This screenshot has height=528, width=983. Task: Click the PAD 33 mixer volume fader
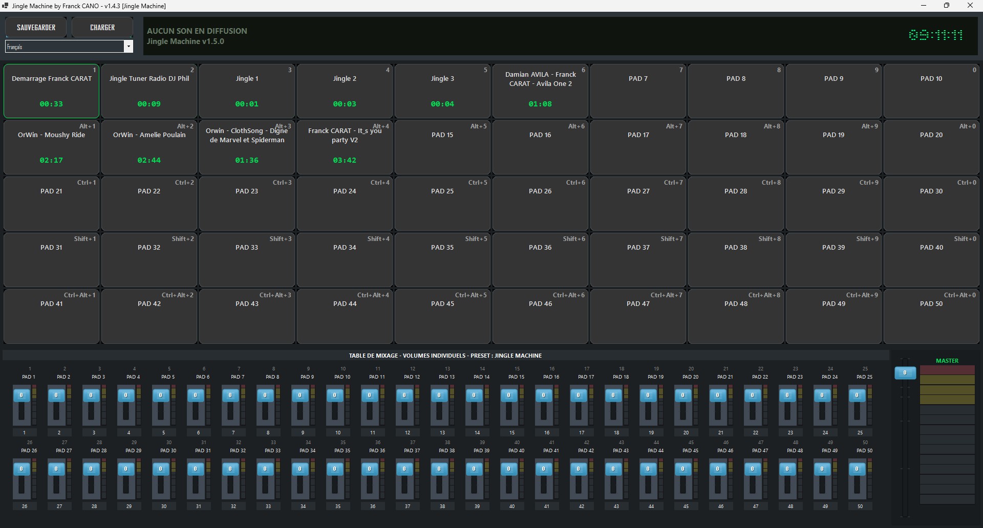point(265,469)
